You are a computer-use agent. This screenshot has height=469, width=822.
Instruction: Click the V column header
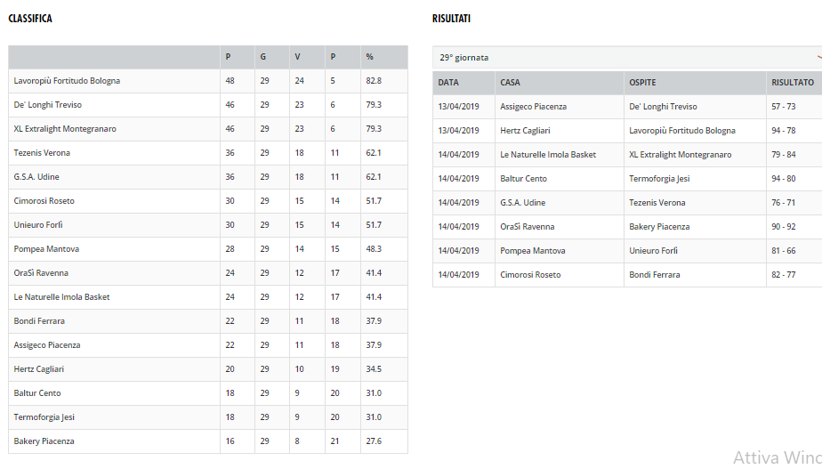click(297, 57)
